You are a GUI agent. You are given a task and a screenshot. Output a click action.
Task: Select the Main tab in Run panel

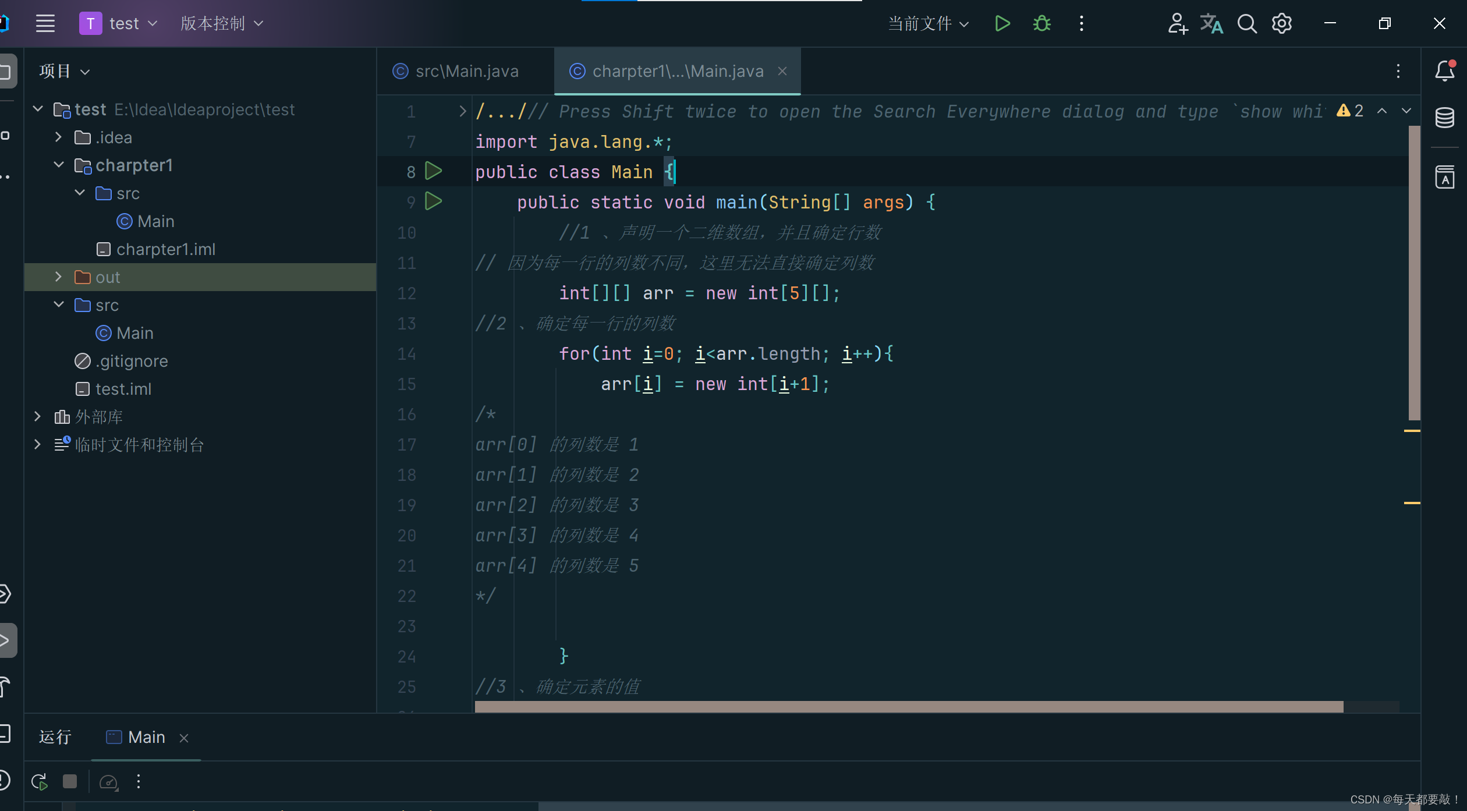146,738
